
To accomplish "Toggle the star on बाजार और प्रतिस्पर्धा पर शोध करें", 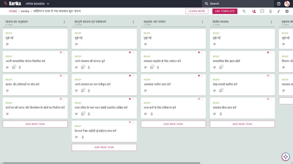I will (x=61, y=76).
